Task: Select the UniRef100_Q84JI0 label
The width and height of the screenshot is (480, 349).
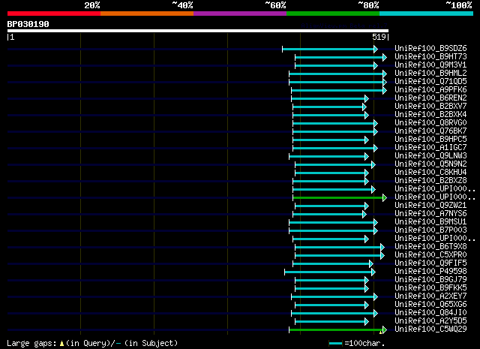Action: (x=430, y=313)
